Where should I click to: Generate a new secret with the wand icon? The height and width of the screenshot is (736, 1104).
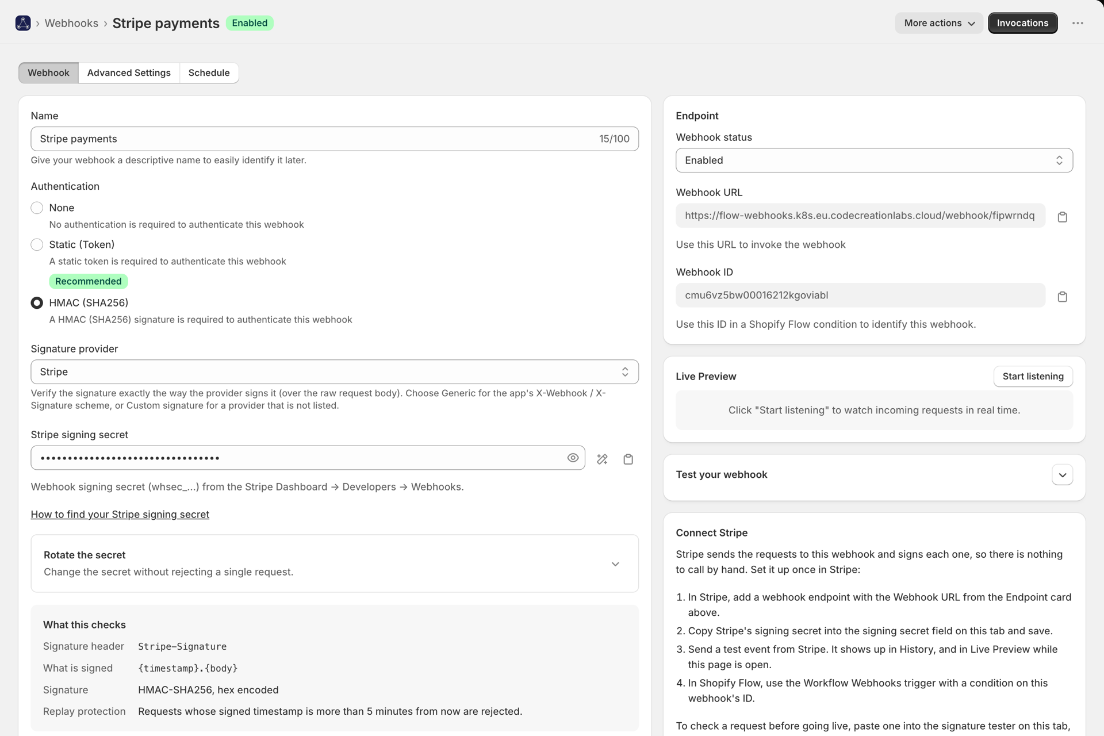(602, 459)
